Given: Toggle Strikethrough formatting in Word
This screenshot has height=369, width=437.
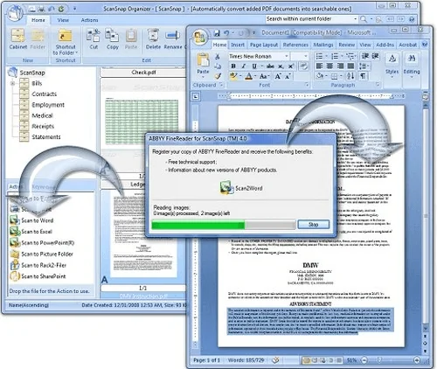Looking at the screenshot, I should [270, 66].
